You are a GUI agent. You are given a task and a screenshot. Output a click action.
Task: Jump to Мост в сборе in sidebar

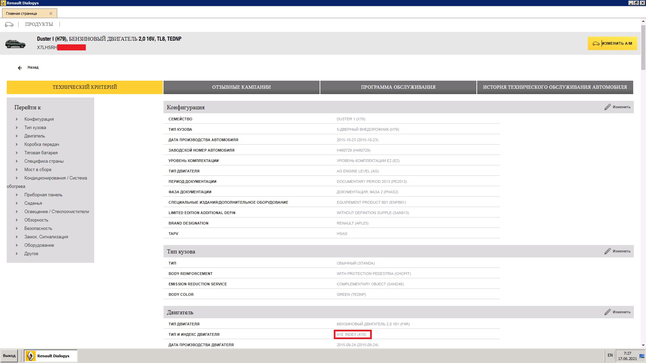(x=38, y=169)
